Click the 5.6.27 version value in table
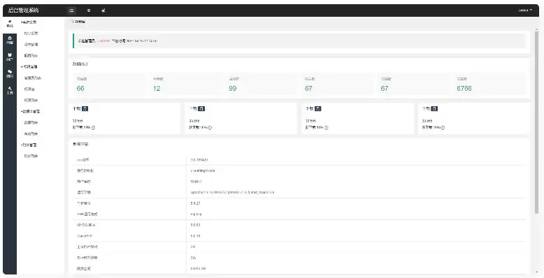This screenshot has width=544, height=278. coord(195,203)
